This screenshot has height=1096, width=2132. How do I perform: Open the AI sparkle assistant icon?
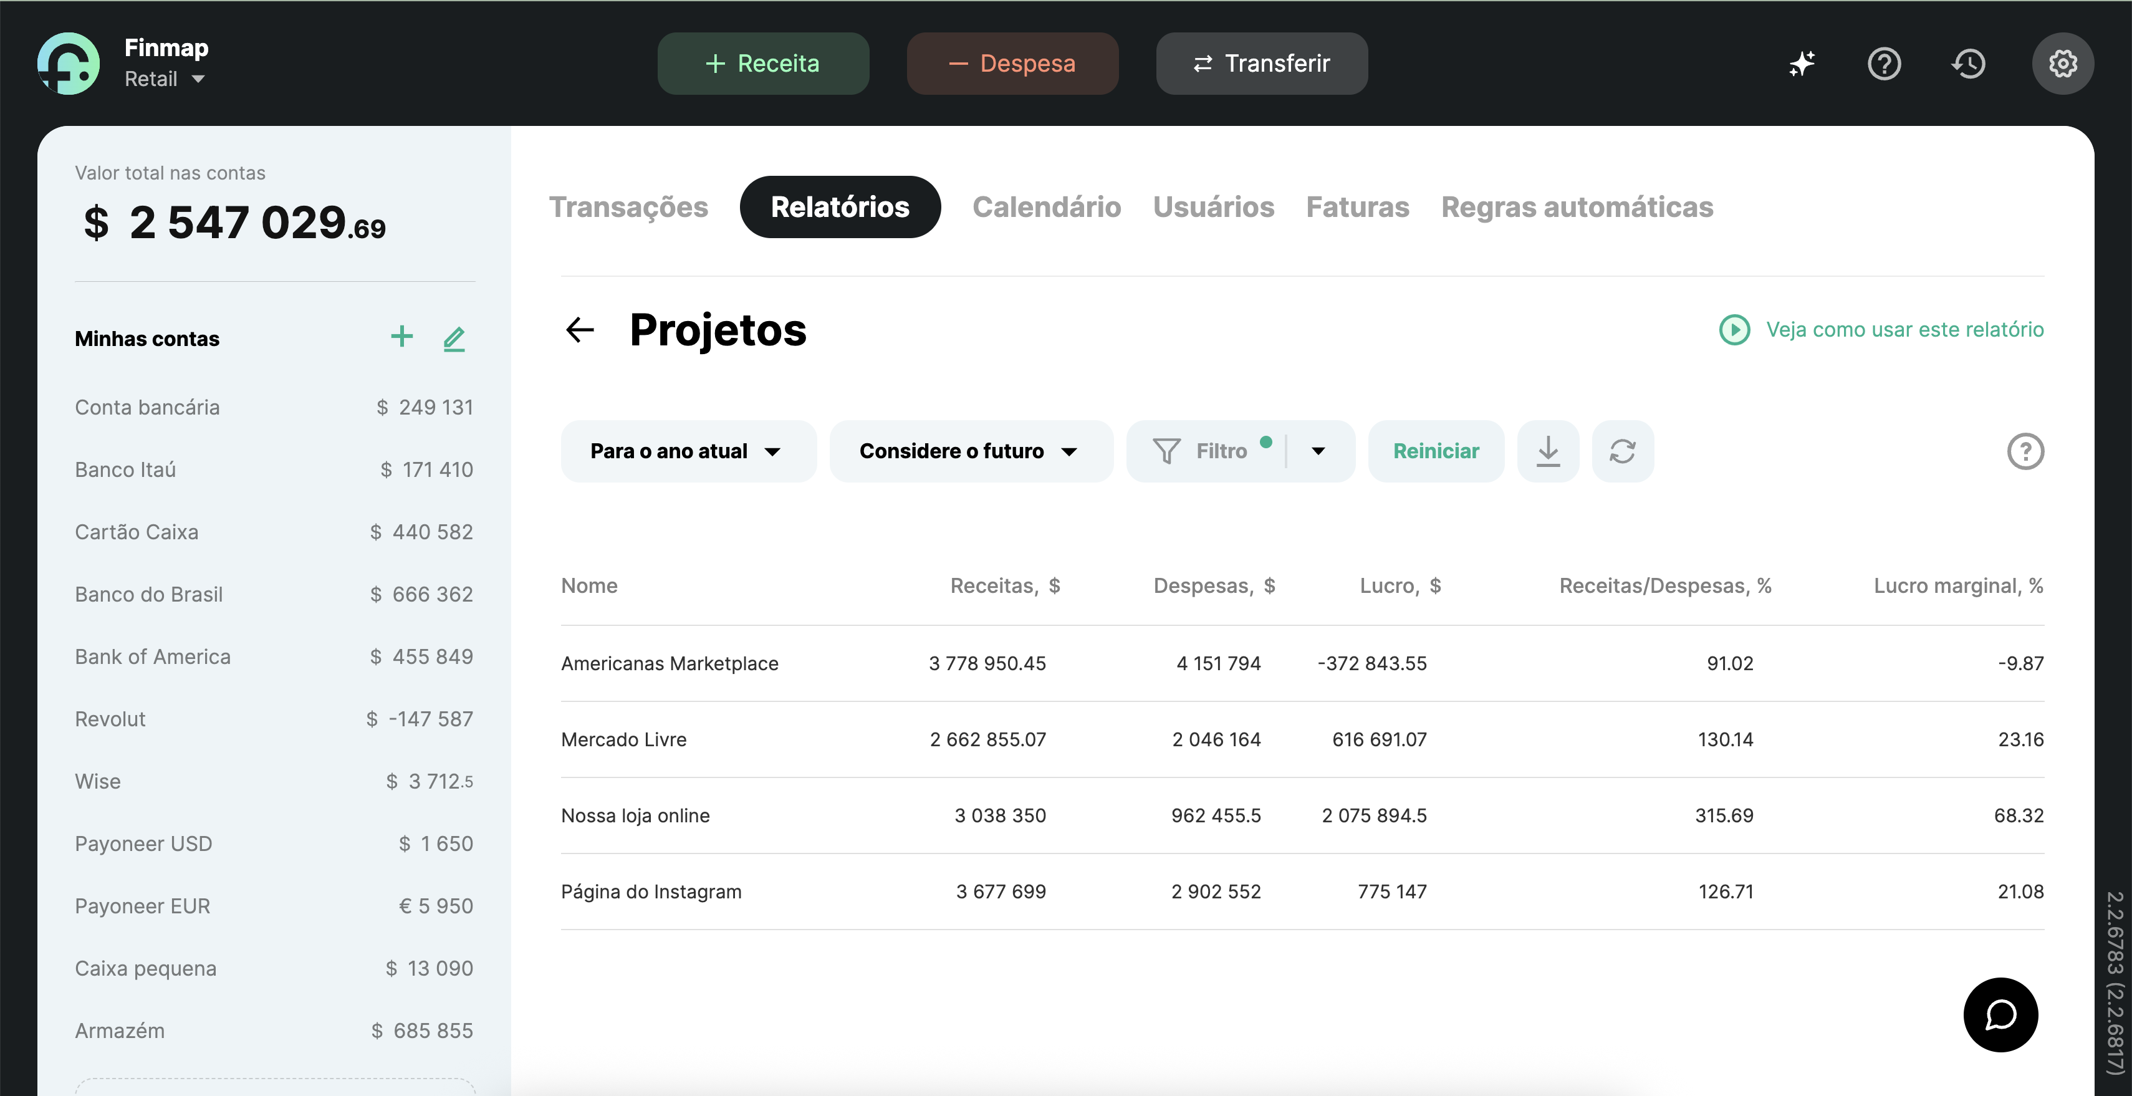tap(1802, 64)
